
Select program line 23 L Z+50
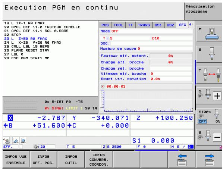[26, 39]
